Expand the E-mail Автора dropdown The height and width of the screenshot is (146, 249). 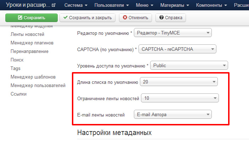click(172, 114)
